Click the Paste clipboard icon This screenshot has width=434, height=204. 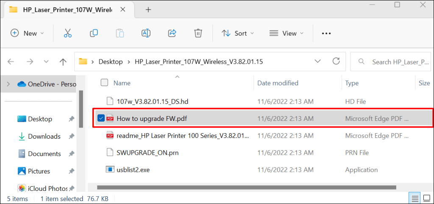coord(120,33)
